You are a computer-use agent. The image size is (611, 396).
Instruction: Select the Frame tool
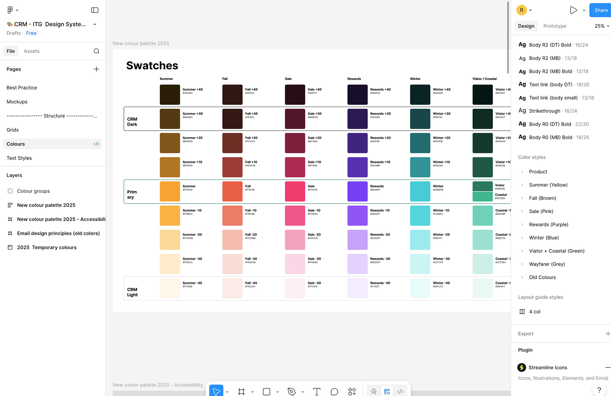[241, 391]
